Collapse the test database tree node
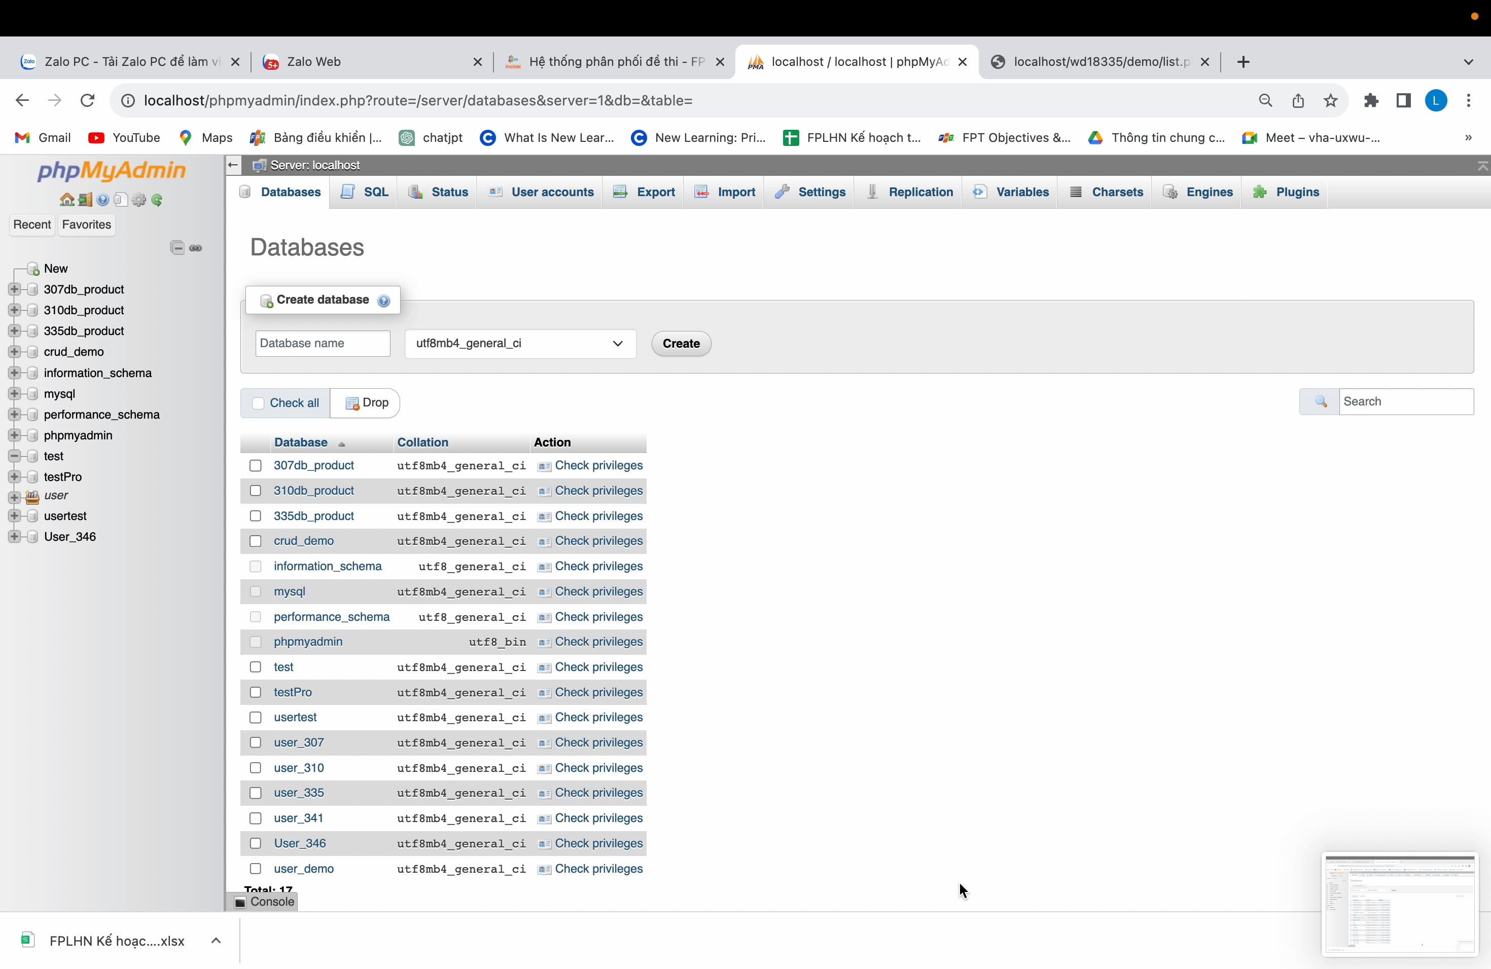The height and width of the screenshot is (969, 1491). point(13,456)
